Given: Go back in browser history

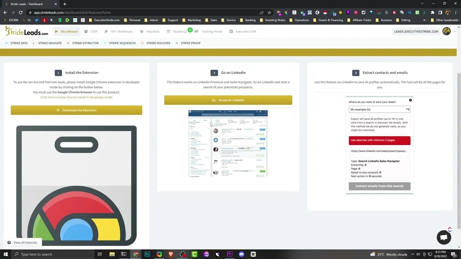Looking at the screenshot, I should coord(5,12).
